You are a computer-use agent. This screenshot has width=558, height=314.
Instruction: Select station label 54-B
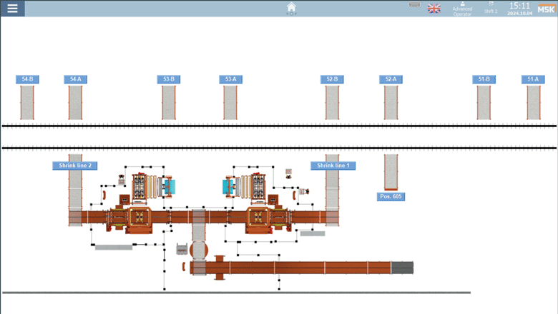tap(27, 80)
